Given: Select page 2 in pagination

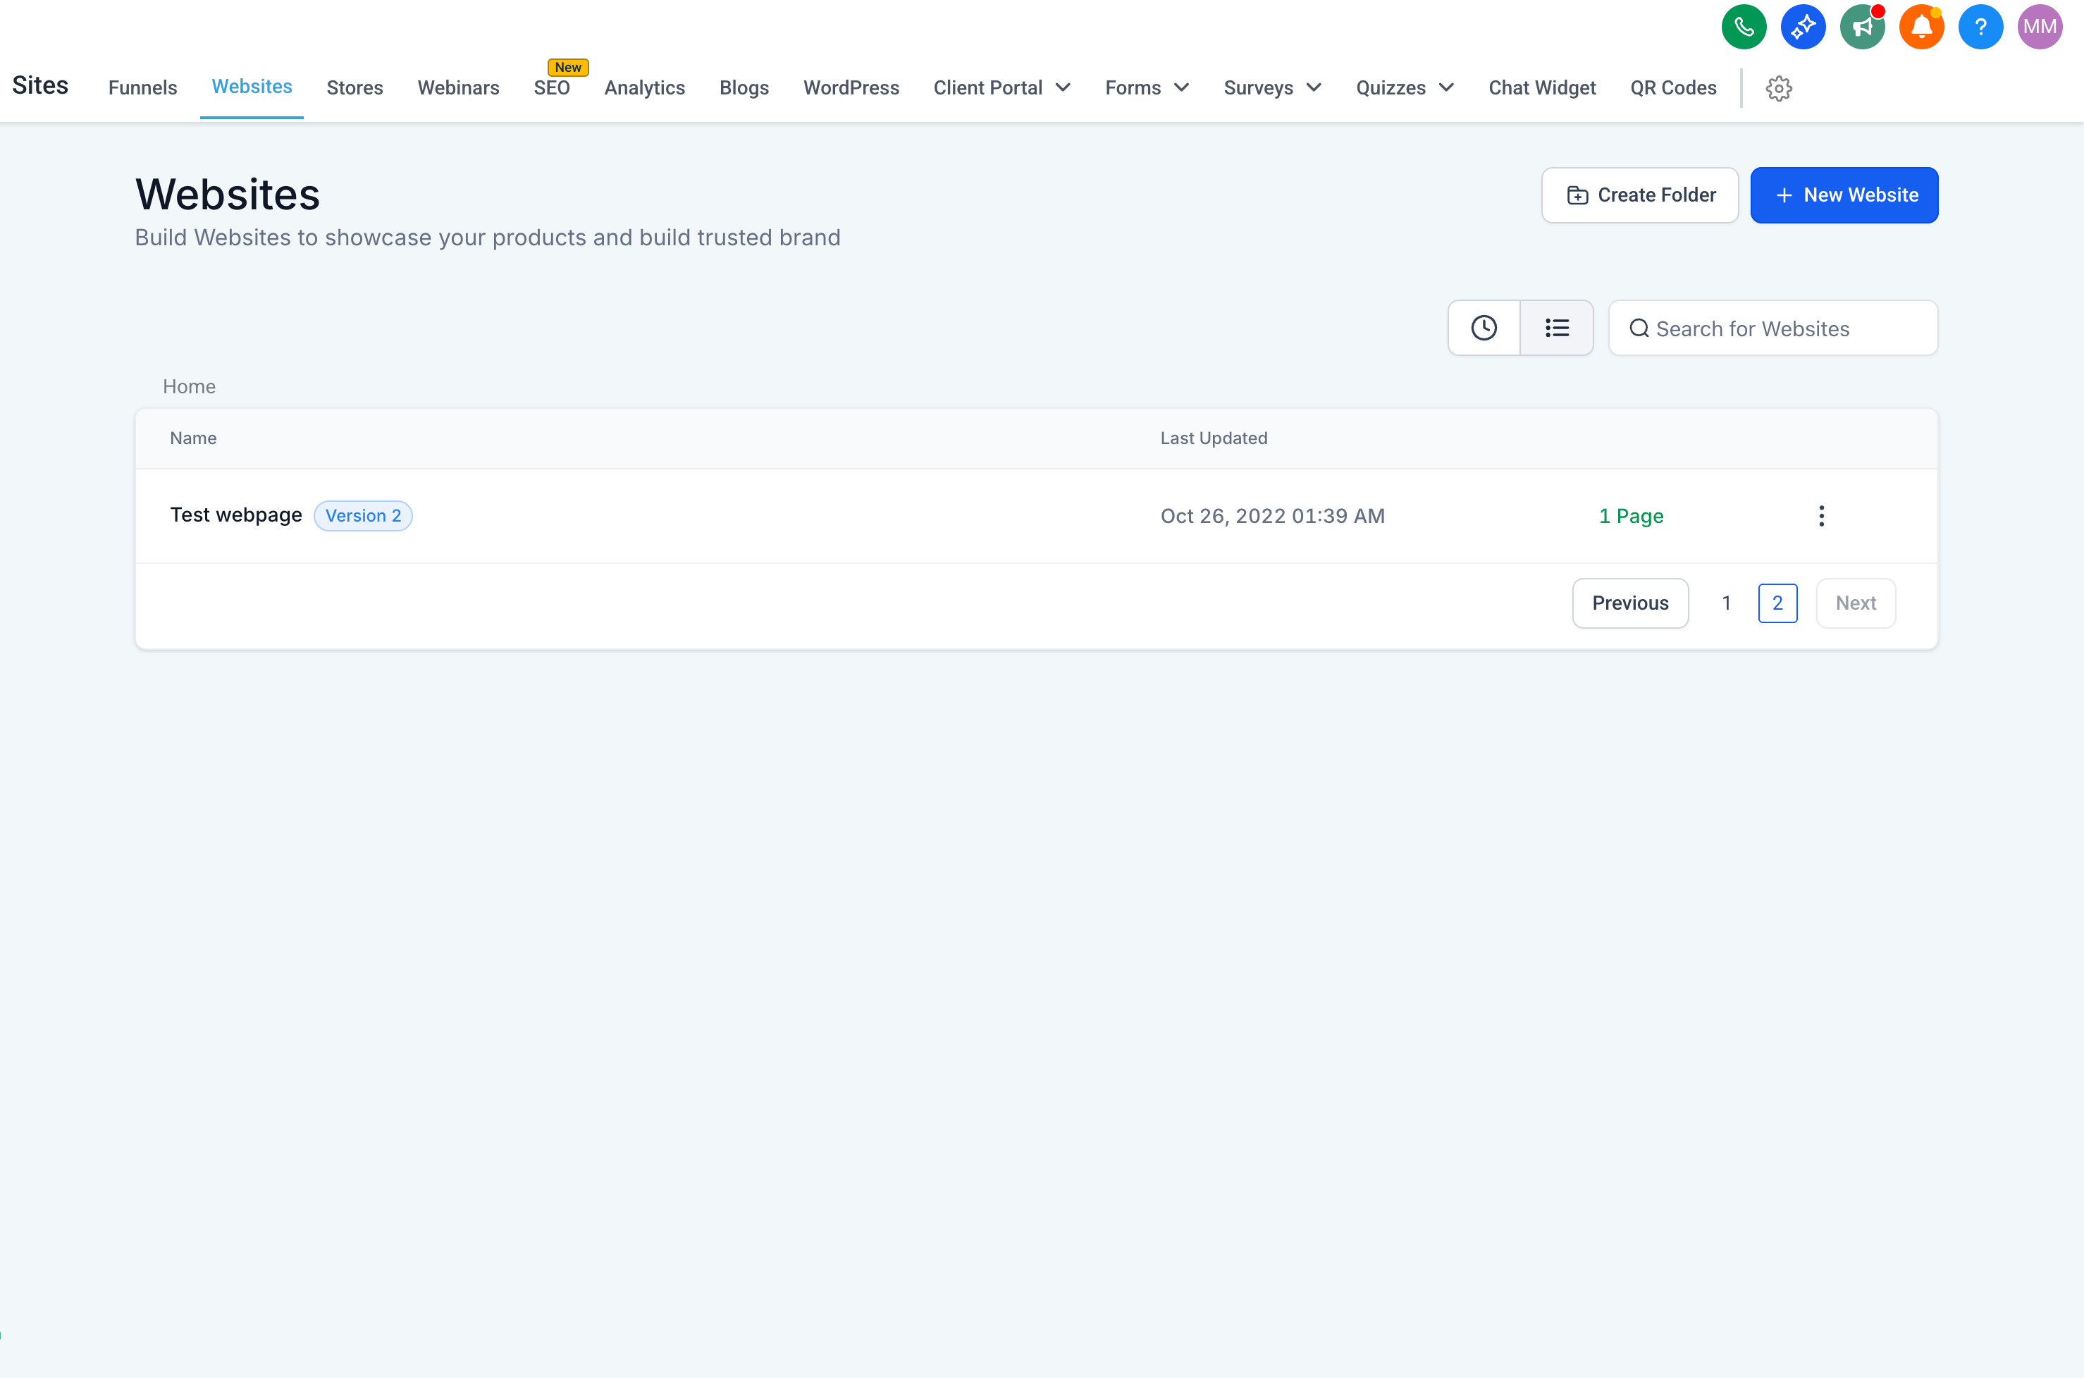Looking at the screenshot, I should 1777,603.
